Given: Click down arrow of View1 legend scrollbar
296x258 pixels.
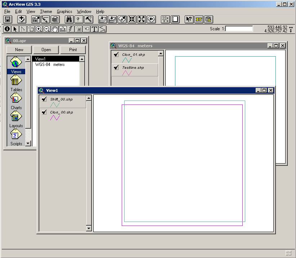Looking at the screenshot, I should [x=89, y=228].
